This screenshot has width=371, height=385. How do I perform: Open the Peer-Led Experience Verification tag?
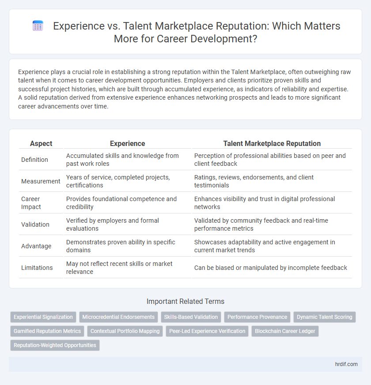tap(207, 331)
